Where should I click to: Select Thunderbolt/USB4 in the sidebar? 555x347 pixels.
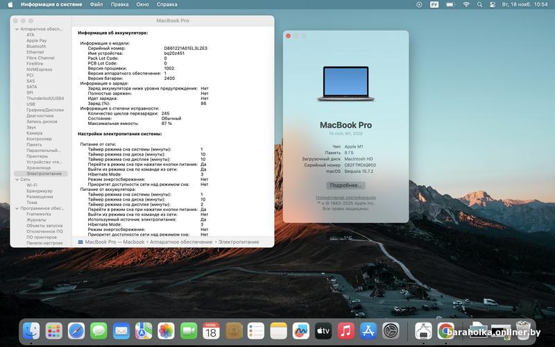coord(44,99)
